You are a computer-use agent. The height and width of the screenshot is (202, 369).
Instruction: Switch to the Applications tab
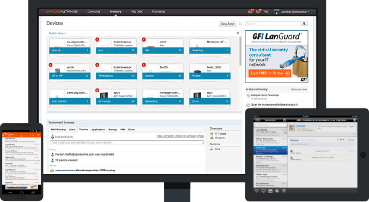click(98, 129)
